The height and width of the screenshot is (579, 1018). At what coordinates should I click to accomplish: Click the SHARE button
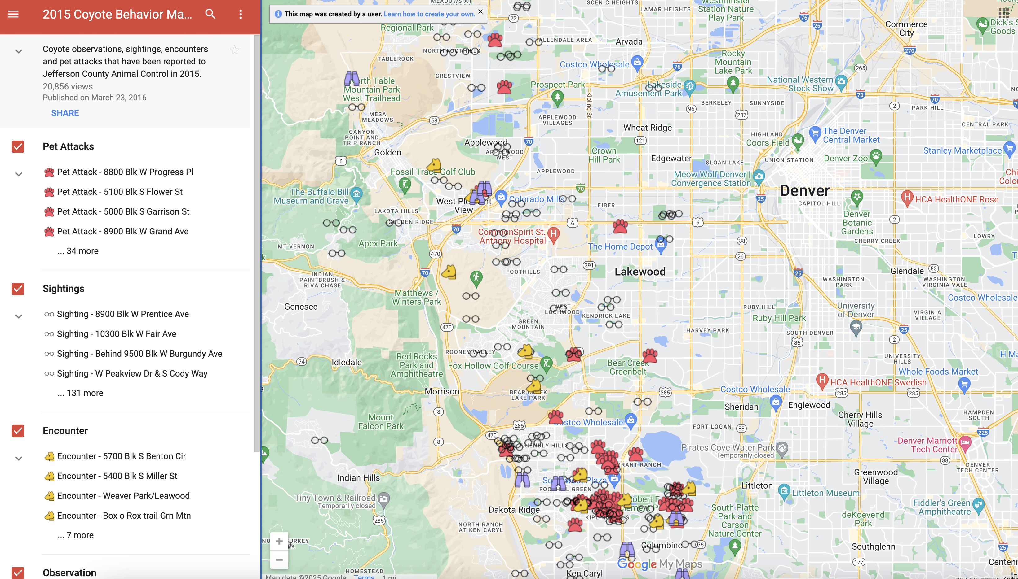pyautogui.click(x=65, y=113)
